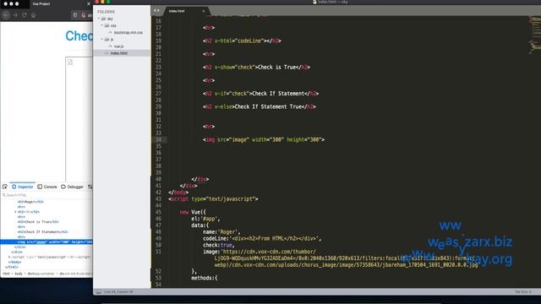The height and width of the screenshot is (304, 541).
Task: Close the Vue Project browser tab
Action: 89,3
